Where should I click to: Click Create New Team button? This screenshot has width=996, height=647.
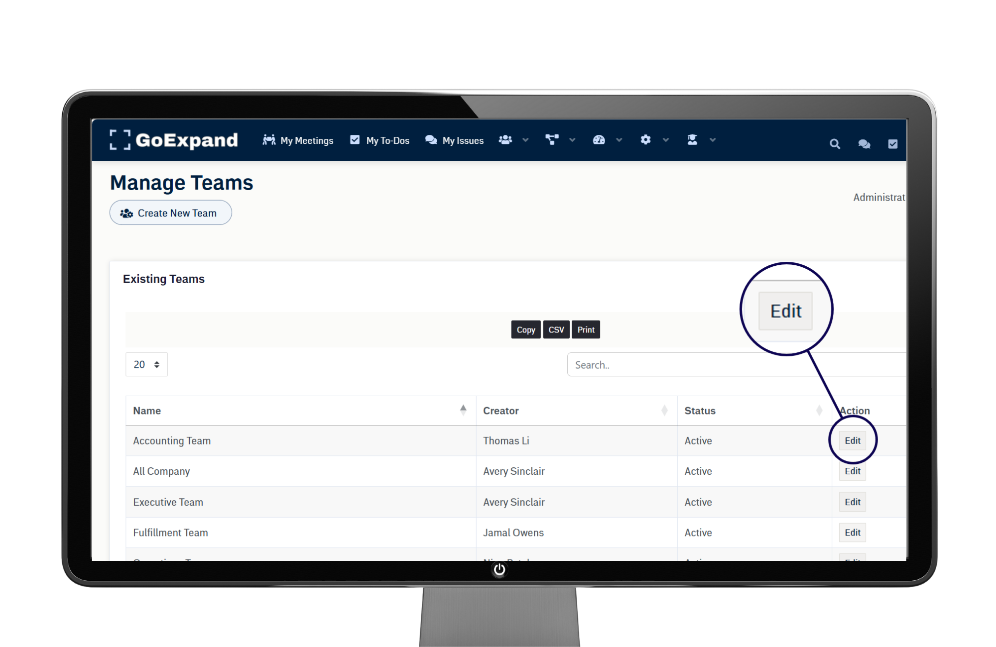point(171,213)
